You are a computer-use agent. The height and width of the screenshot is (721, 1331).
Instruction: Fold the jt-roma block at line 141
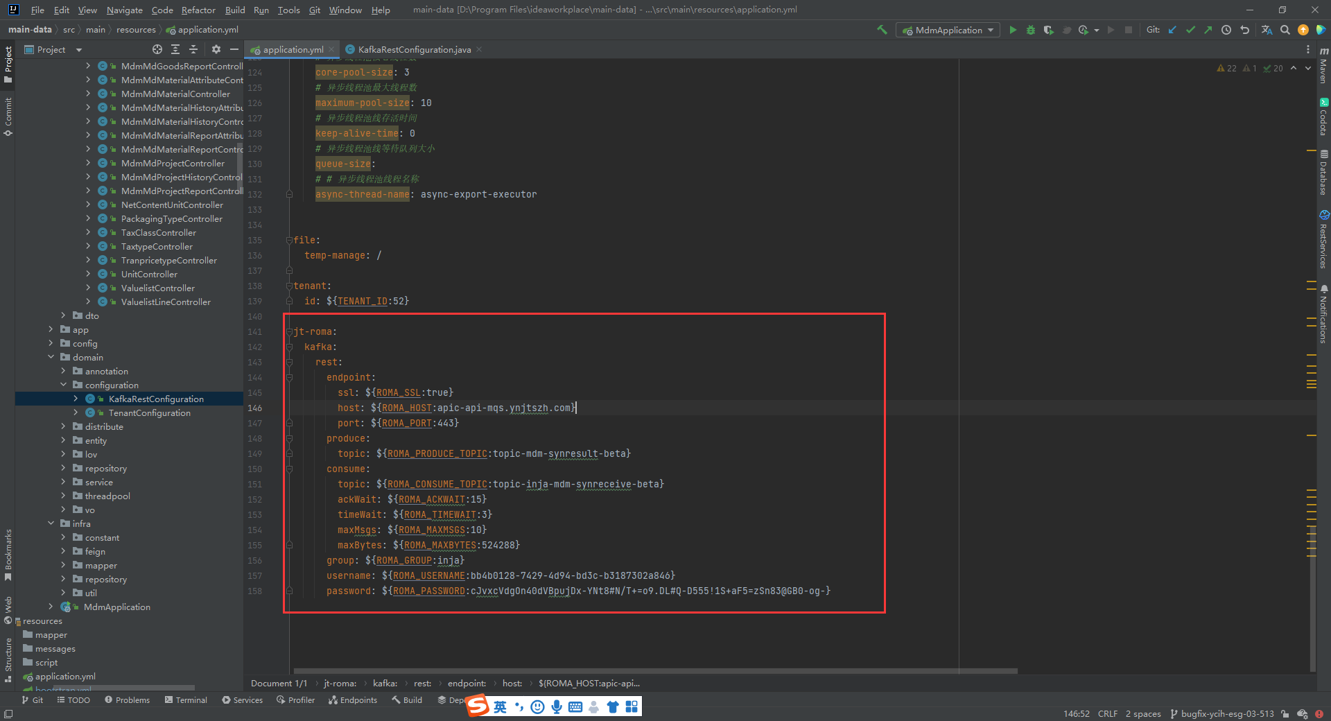289,331
